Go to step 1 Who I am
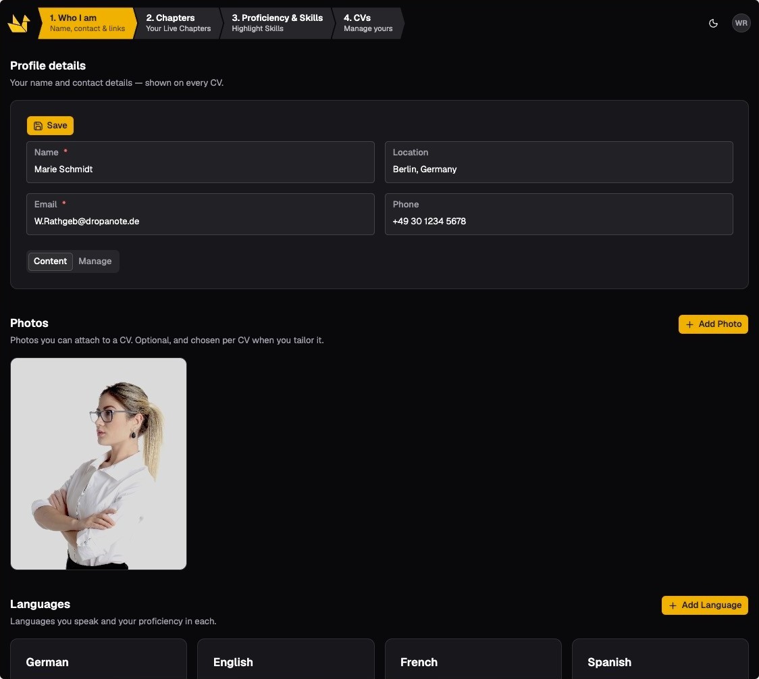759x679 pixels. tap(87, 23)
